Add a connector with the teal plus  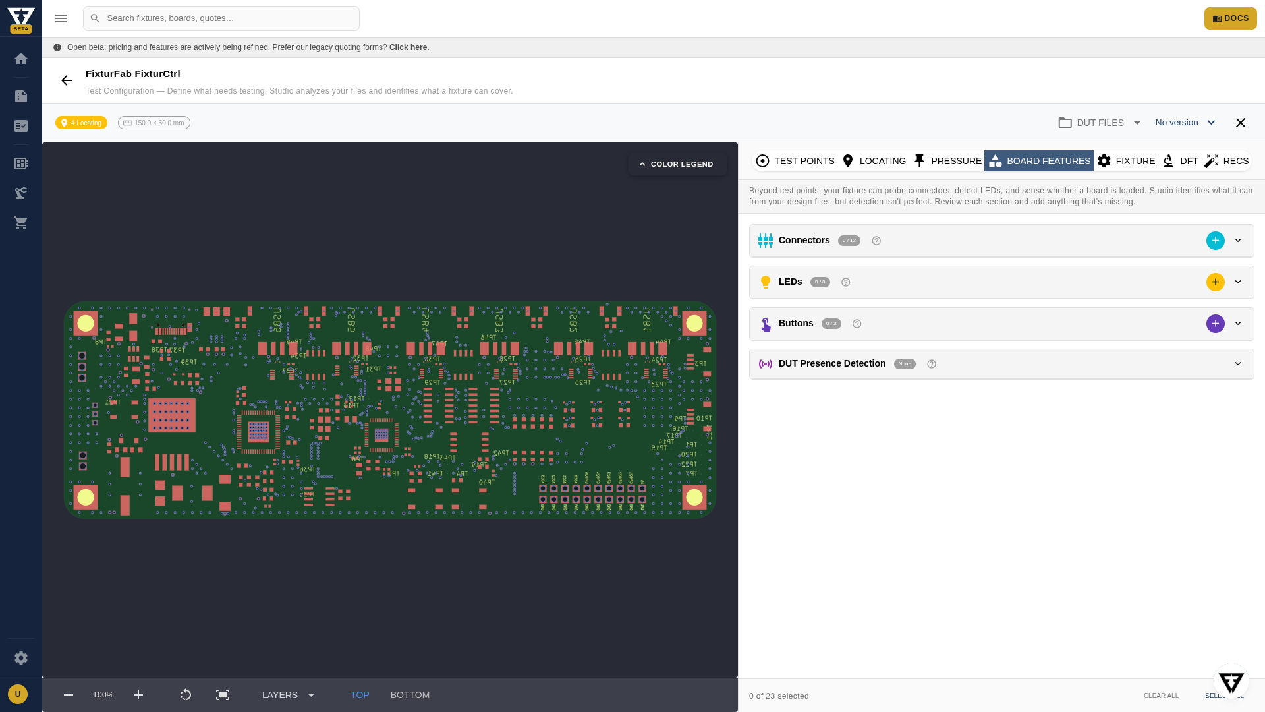coord(1216,241)
